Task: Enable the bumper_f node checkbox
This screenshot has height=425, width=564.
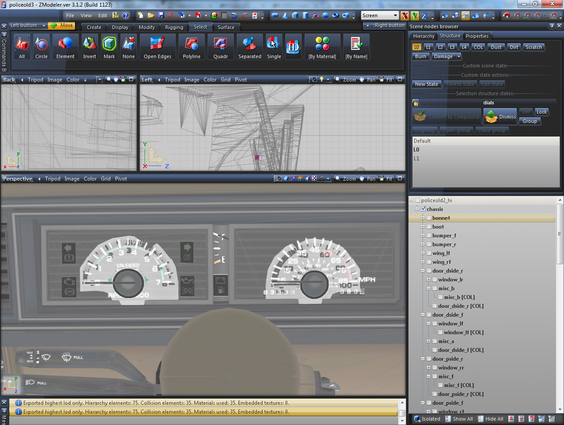Action: pyautogui.click(x=429, y=236)
